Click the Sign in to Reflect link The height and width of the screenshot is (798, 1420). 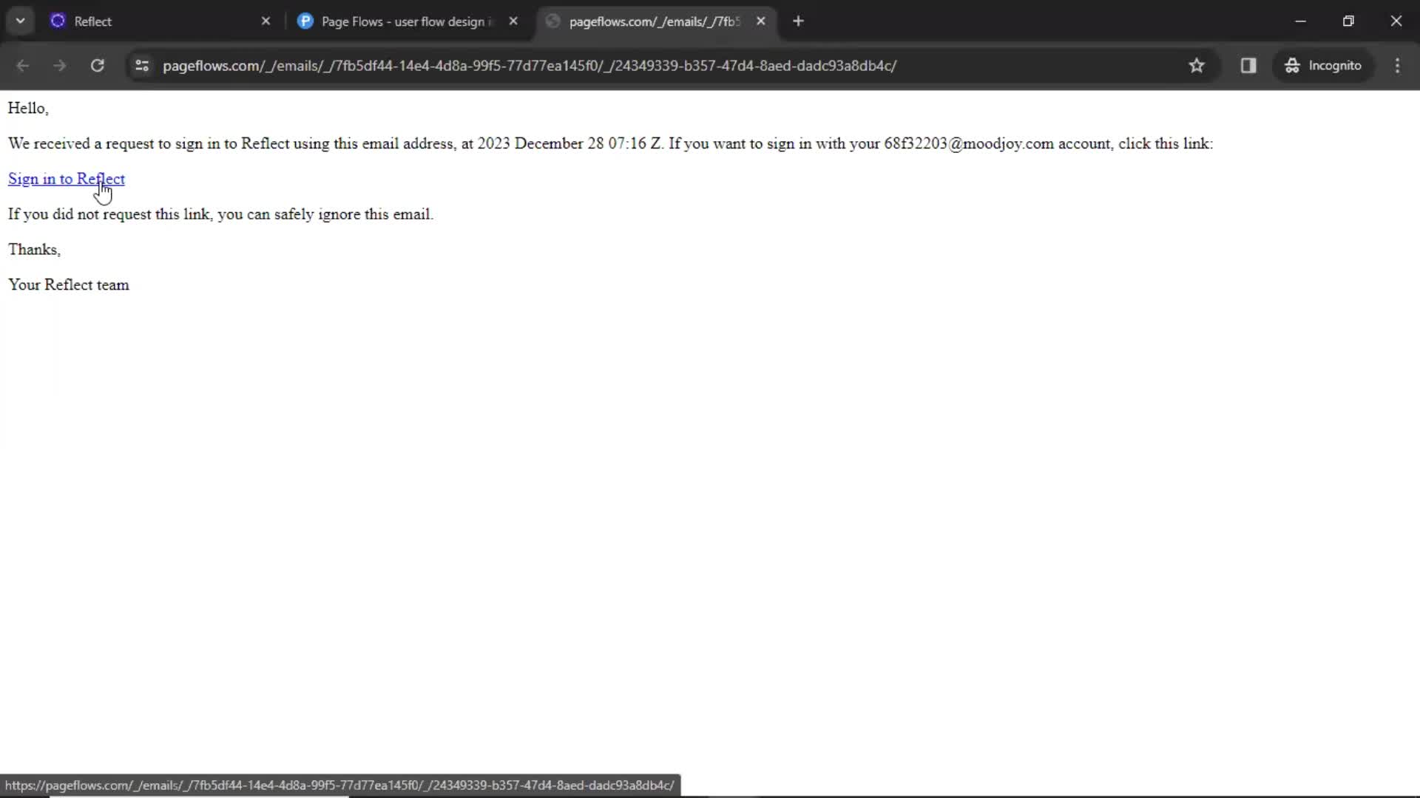click(x=67, y=179)
